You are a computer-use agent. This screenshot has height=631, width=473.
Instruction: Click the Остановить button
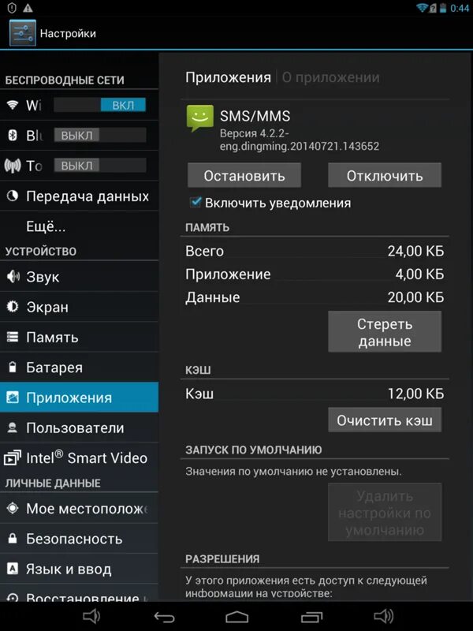click(244, 175)
